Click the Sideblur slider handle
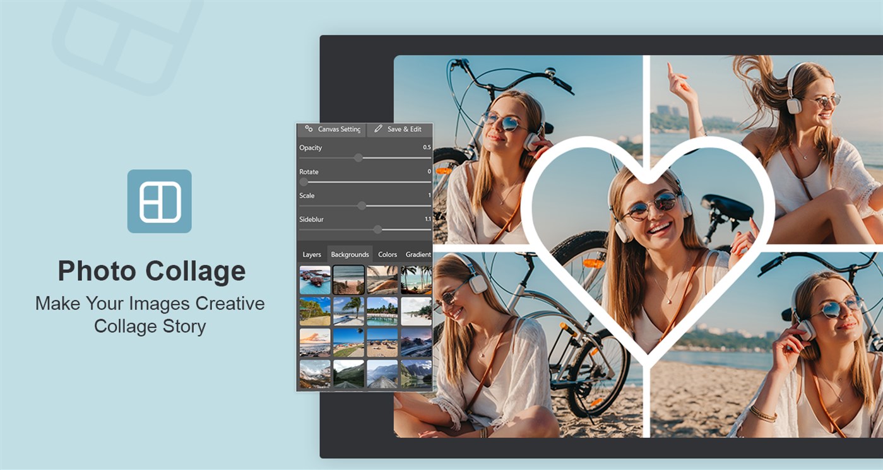 (x=378, y=229)
